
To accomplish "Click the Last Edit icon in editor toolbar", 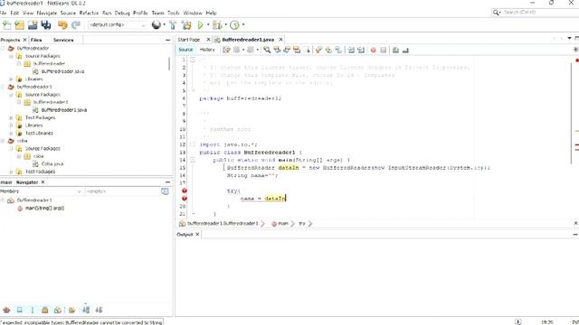I will pos(226,51).
